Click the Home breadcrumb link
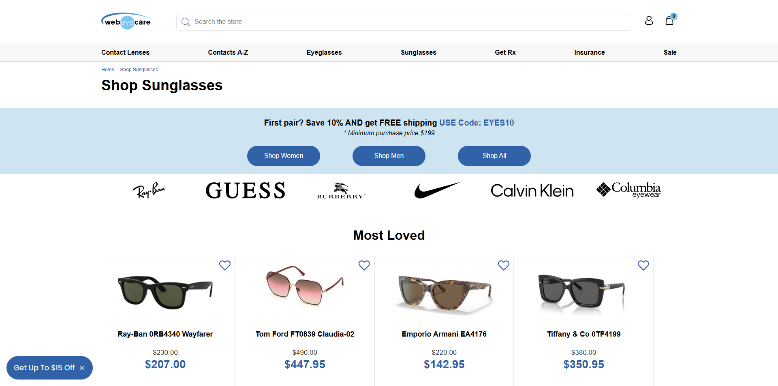 pyautogui.click(x=108, y=70)
